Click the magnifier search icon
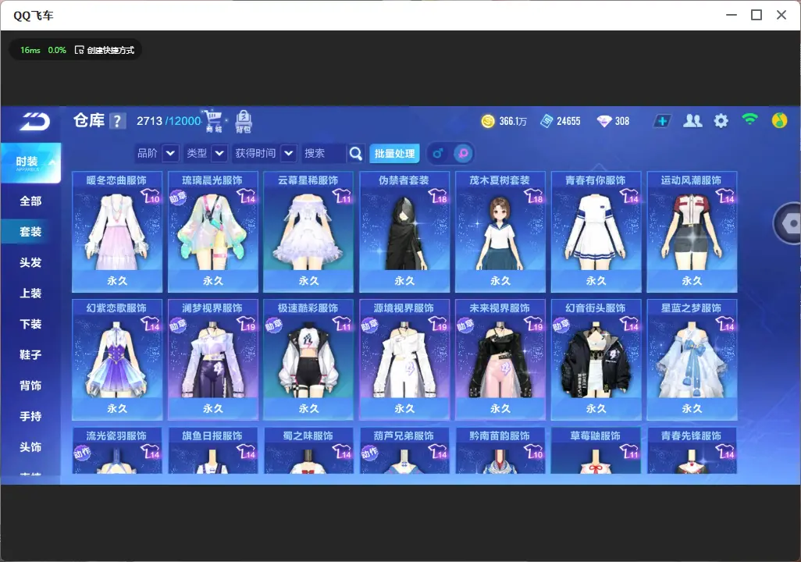 click(x=355, y=153)
